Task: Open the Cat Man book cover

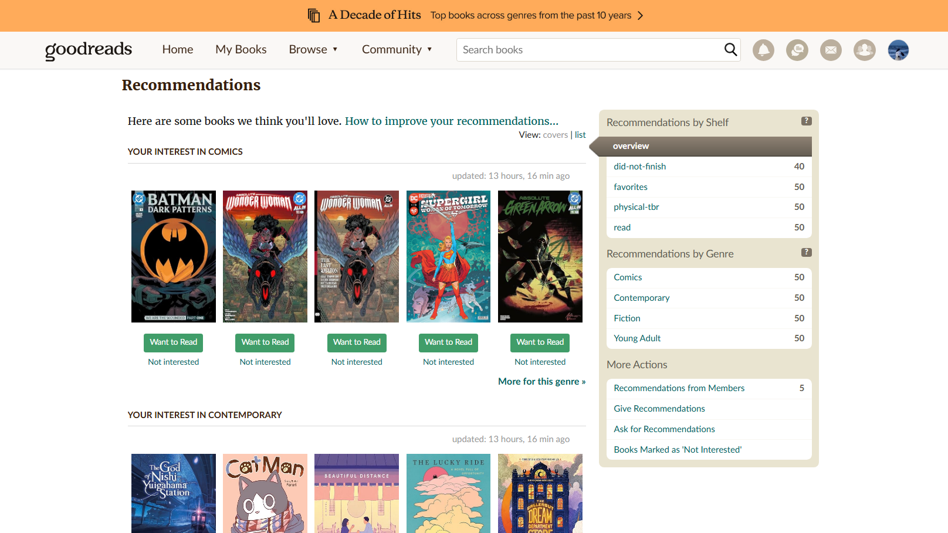Action: (x=265, y=493)
